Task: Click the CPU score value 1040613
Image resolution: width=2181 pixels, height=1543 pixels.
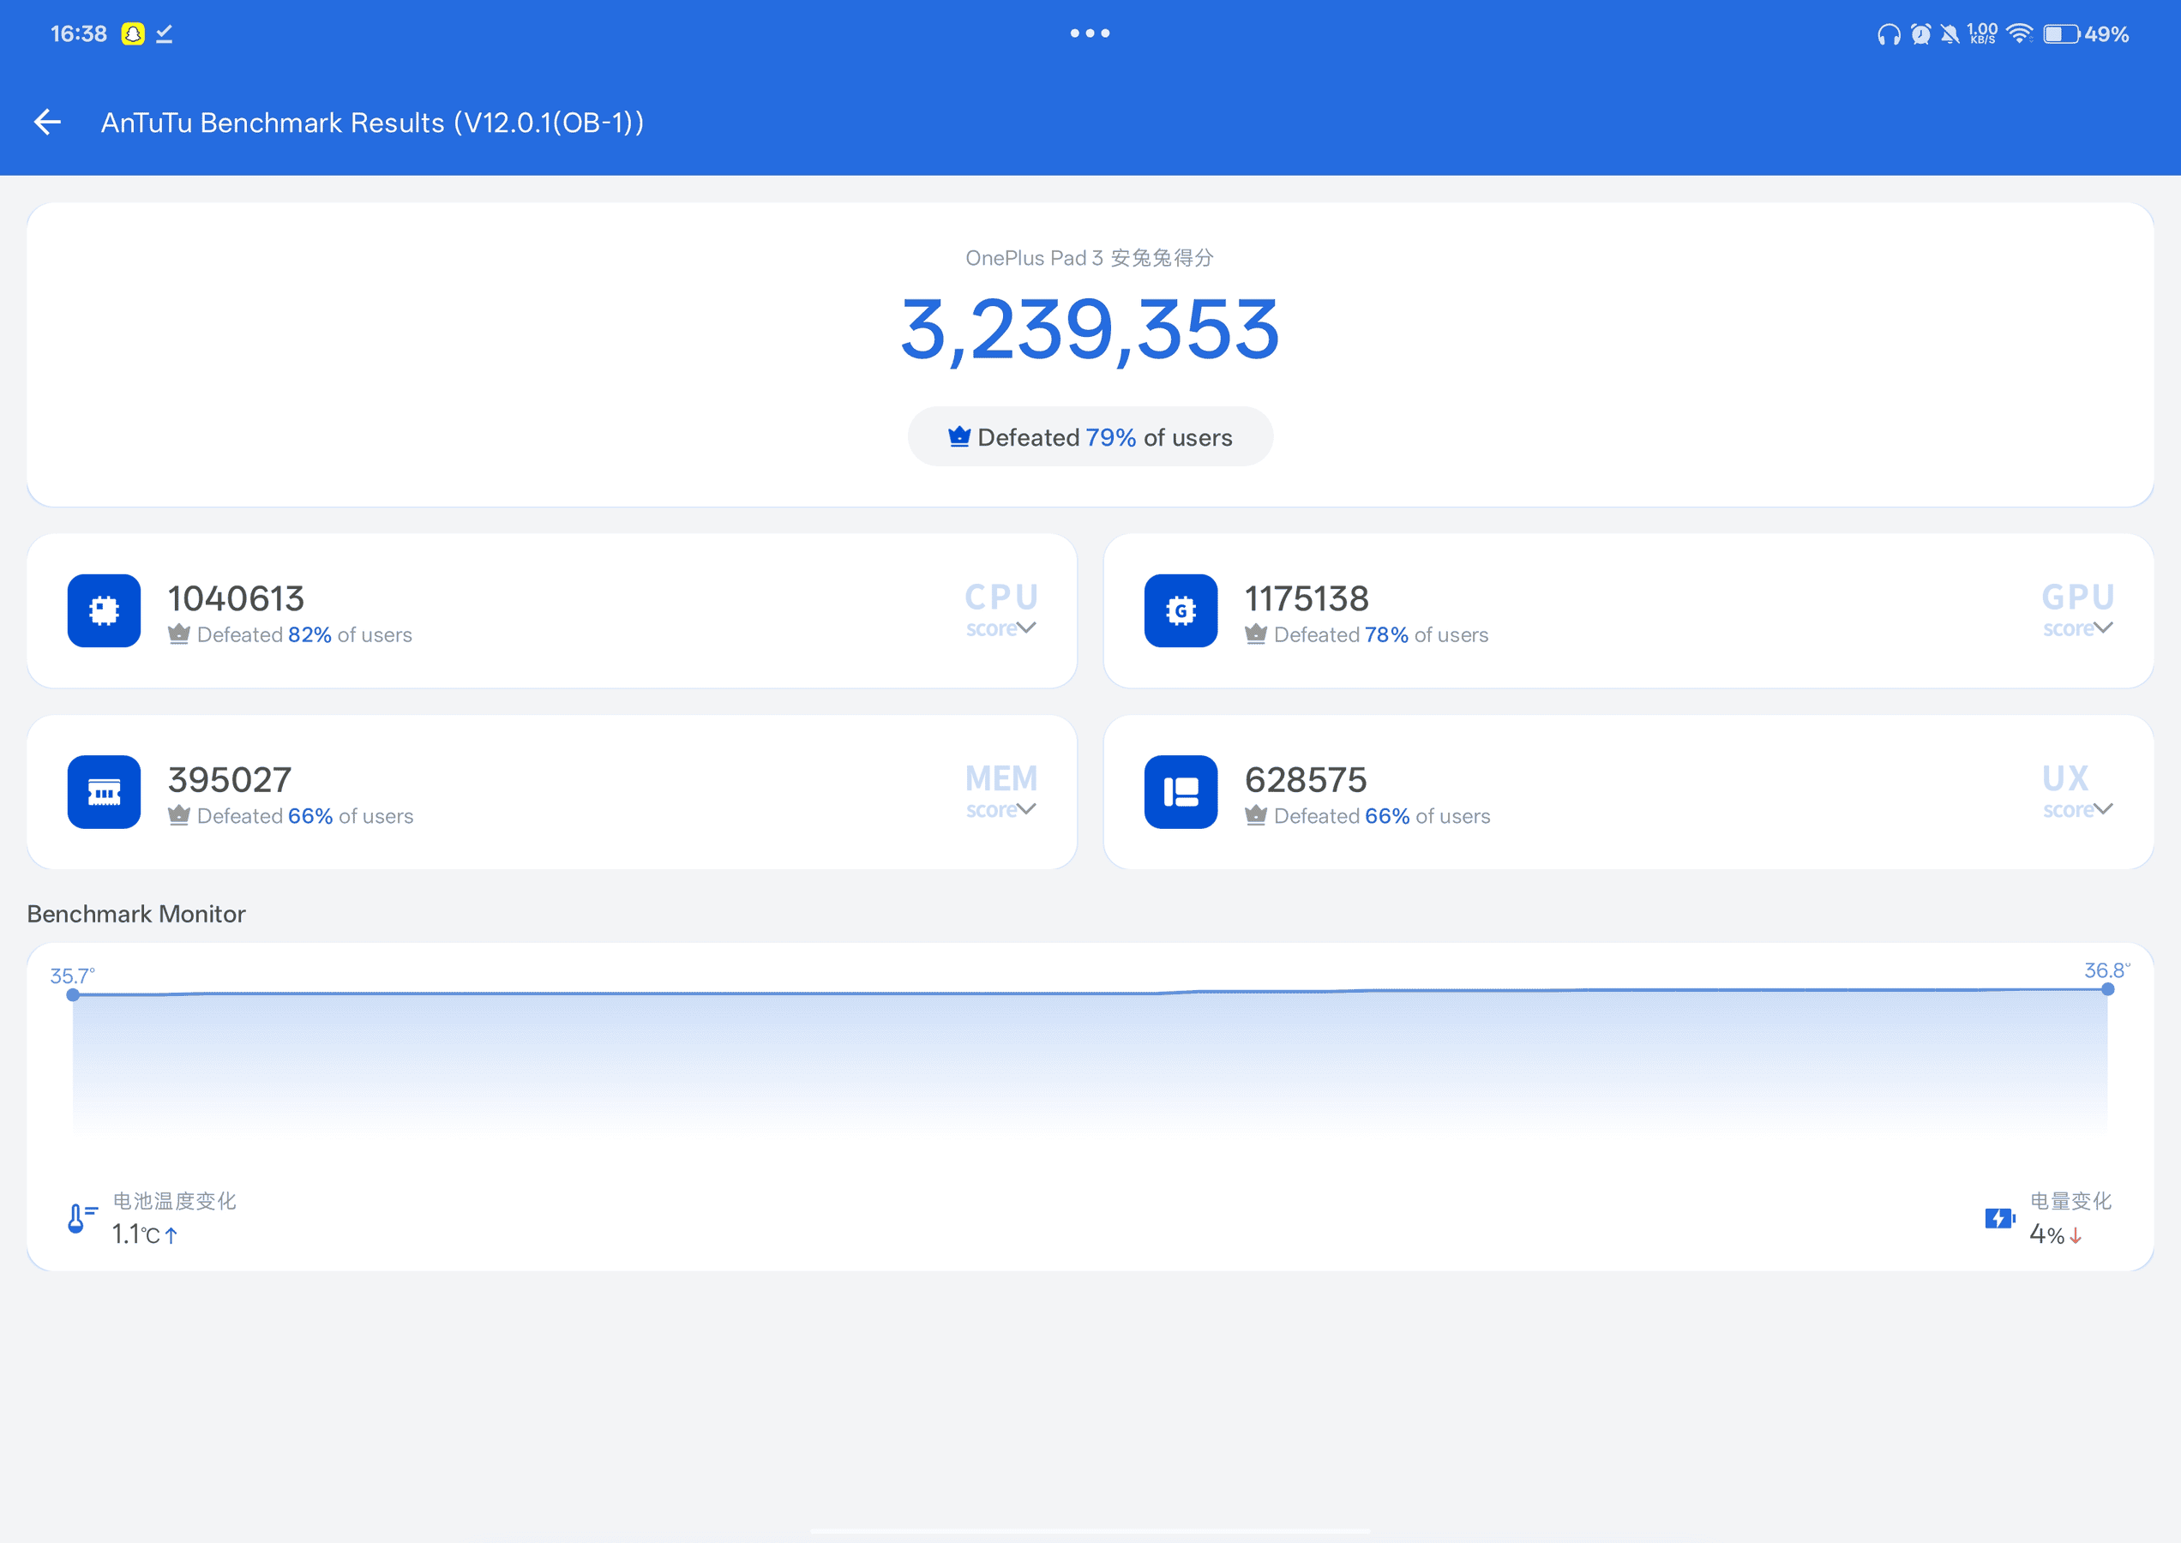Action: (236, 598)
